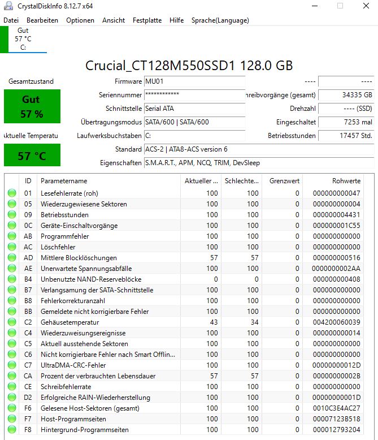Click the masked Seriennummer field
378x440 pixels.
point(194,95)
